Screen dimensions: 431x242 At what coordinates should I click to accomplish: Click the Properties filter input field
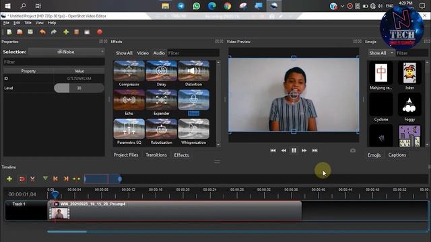pos(54,62)
